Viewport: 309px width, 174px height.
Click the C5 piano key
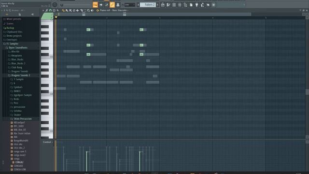[47, 57]
